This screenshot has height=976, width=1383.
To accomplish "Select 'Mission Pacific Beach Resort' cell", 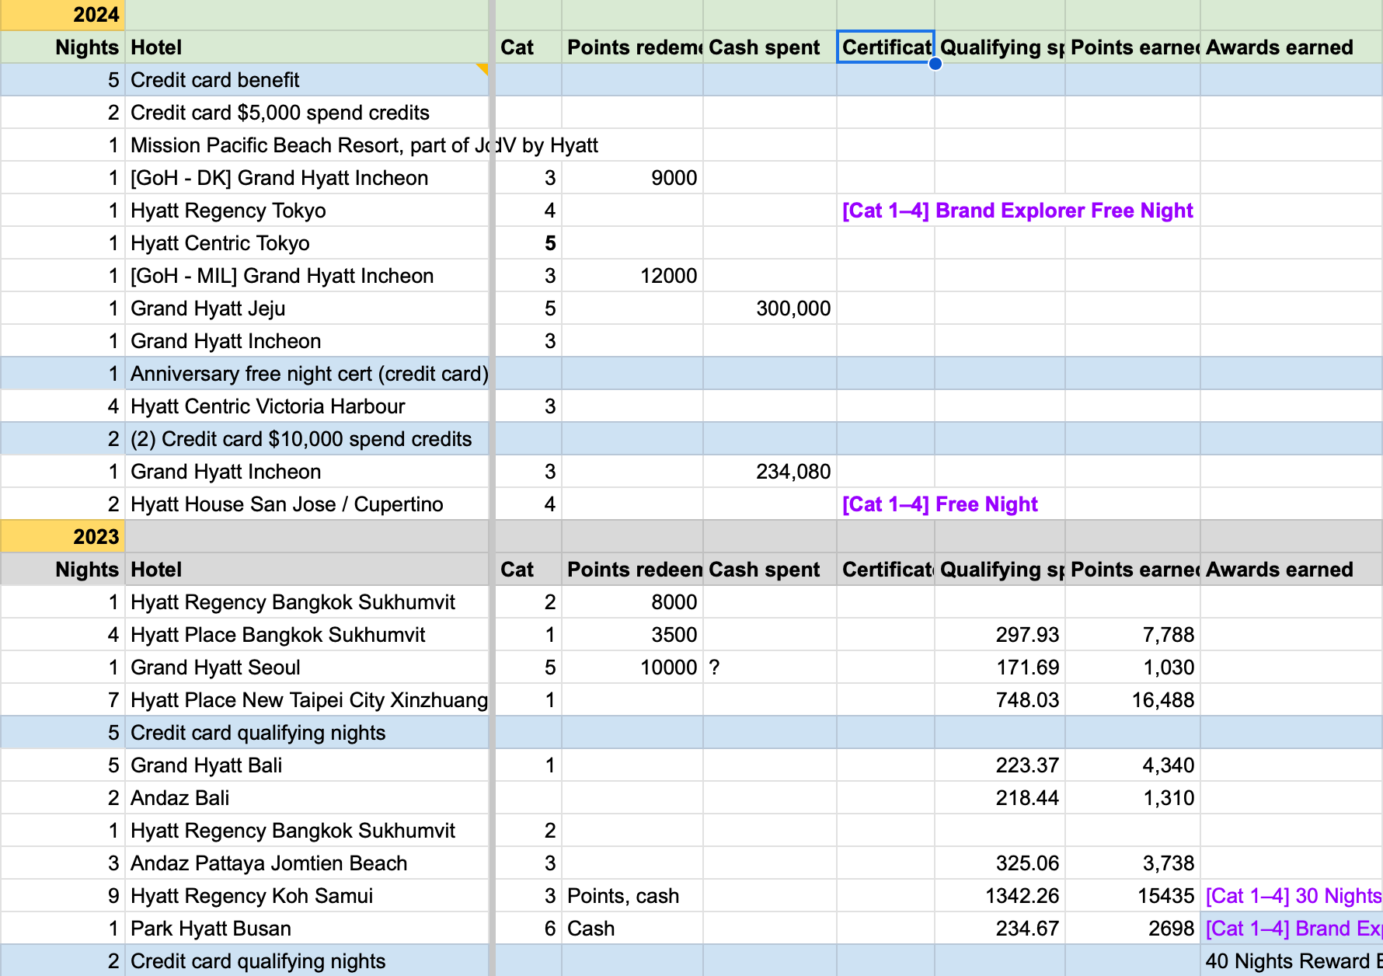I will [307, 145].
